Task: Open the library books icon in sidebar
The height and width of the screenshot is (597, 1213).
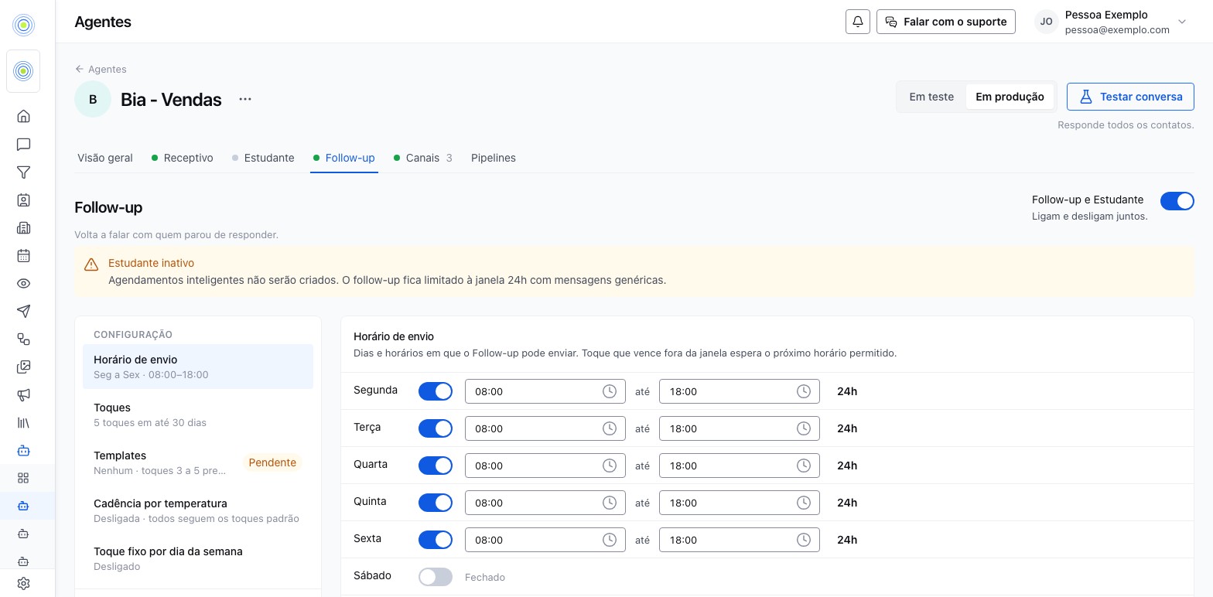Action: [23, 422]
